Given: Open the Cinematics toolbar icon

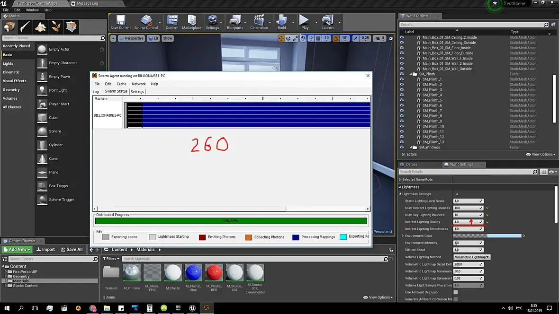Looking at the screenshot, I should click(x=259, y=22).
